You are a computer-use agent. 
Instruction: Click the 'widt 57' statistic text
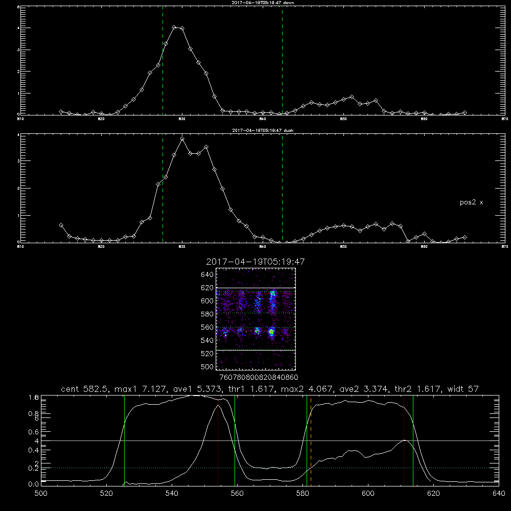463,389
